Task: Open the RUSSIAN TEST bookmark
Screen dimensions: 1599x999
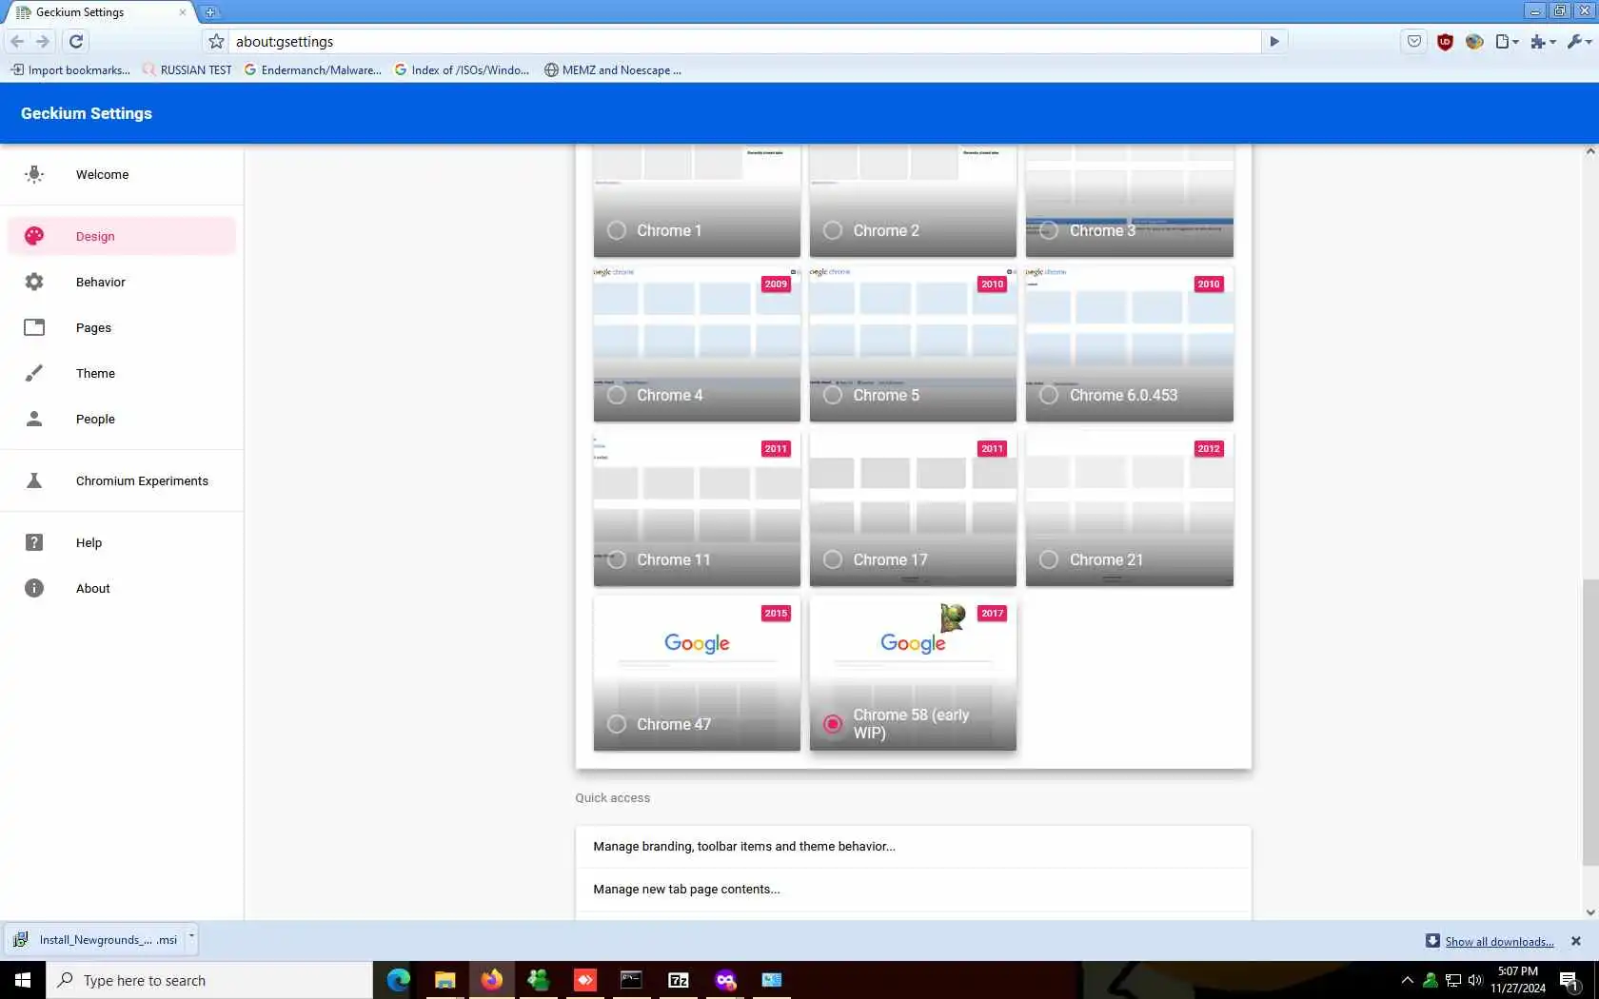Action: [187, 69]
